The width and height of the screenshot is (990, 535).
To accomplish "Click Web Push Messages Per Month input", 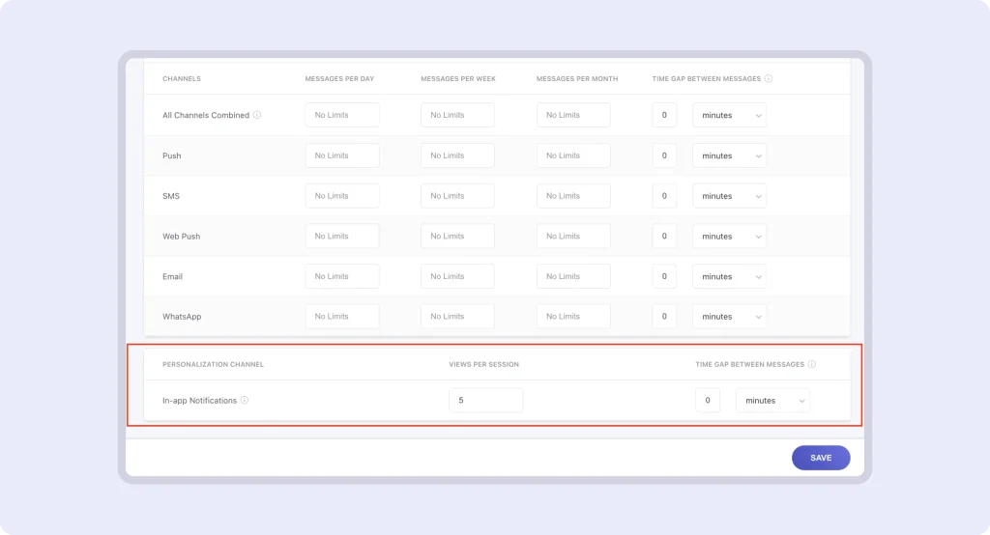I will pyautogui.click(x=573, y=236).
